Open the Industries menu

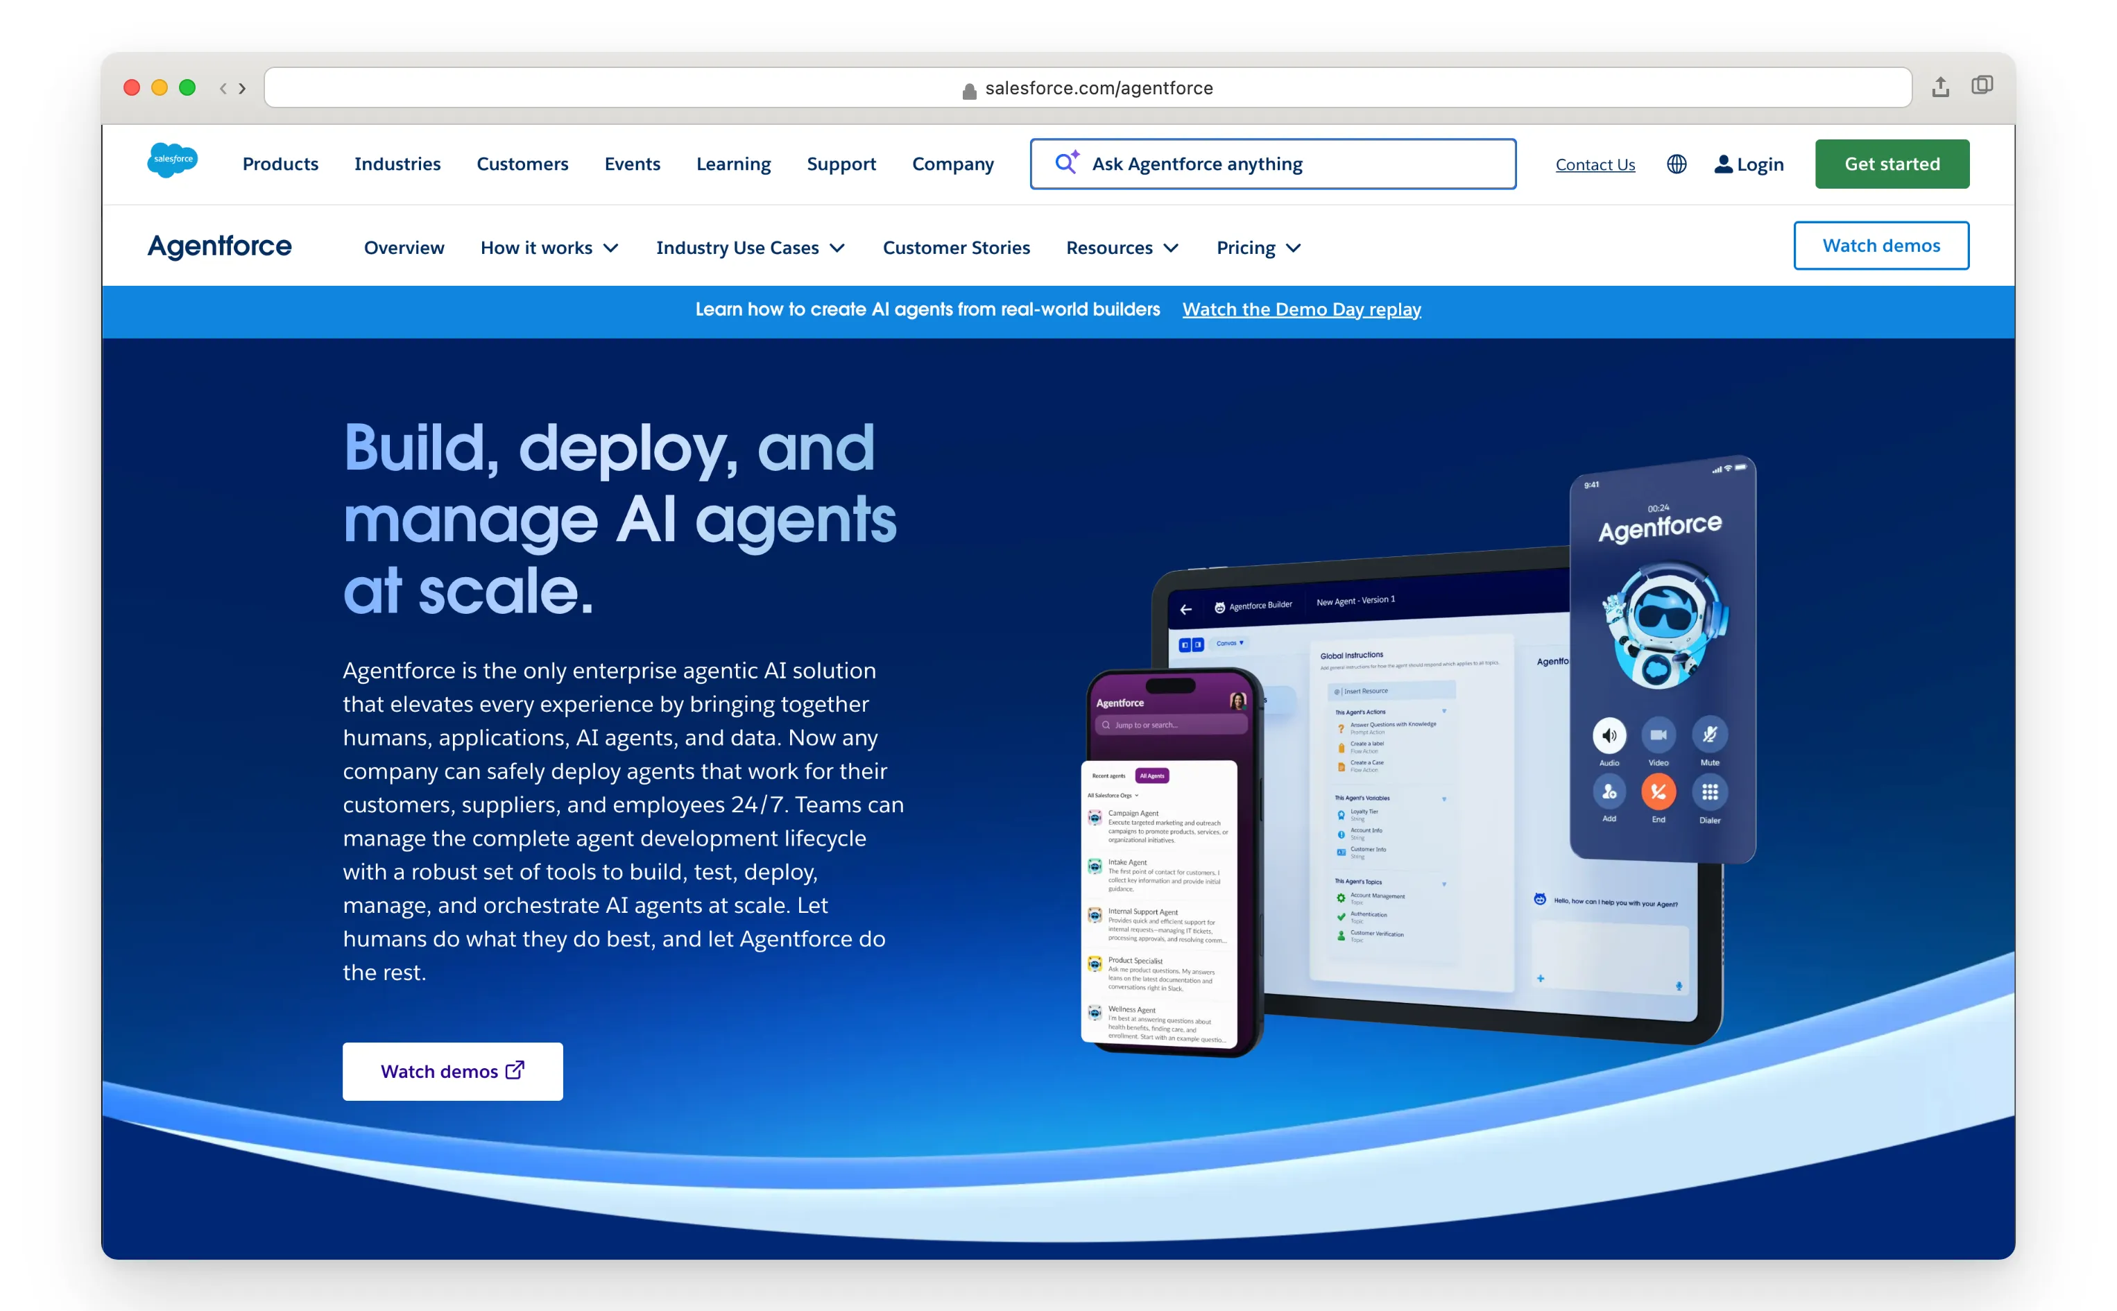pos(397,164)
